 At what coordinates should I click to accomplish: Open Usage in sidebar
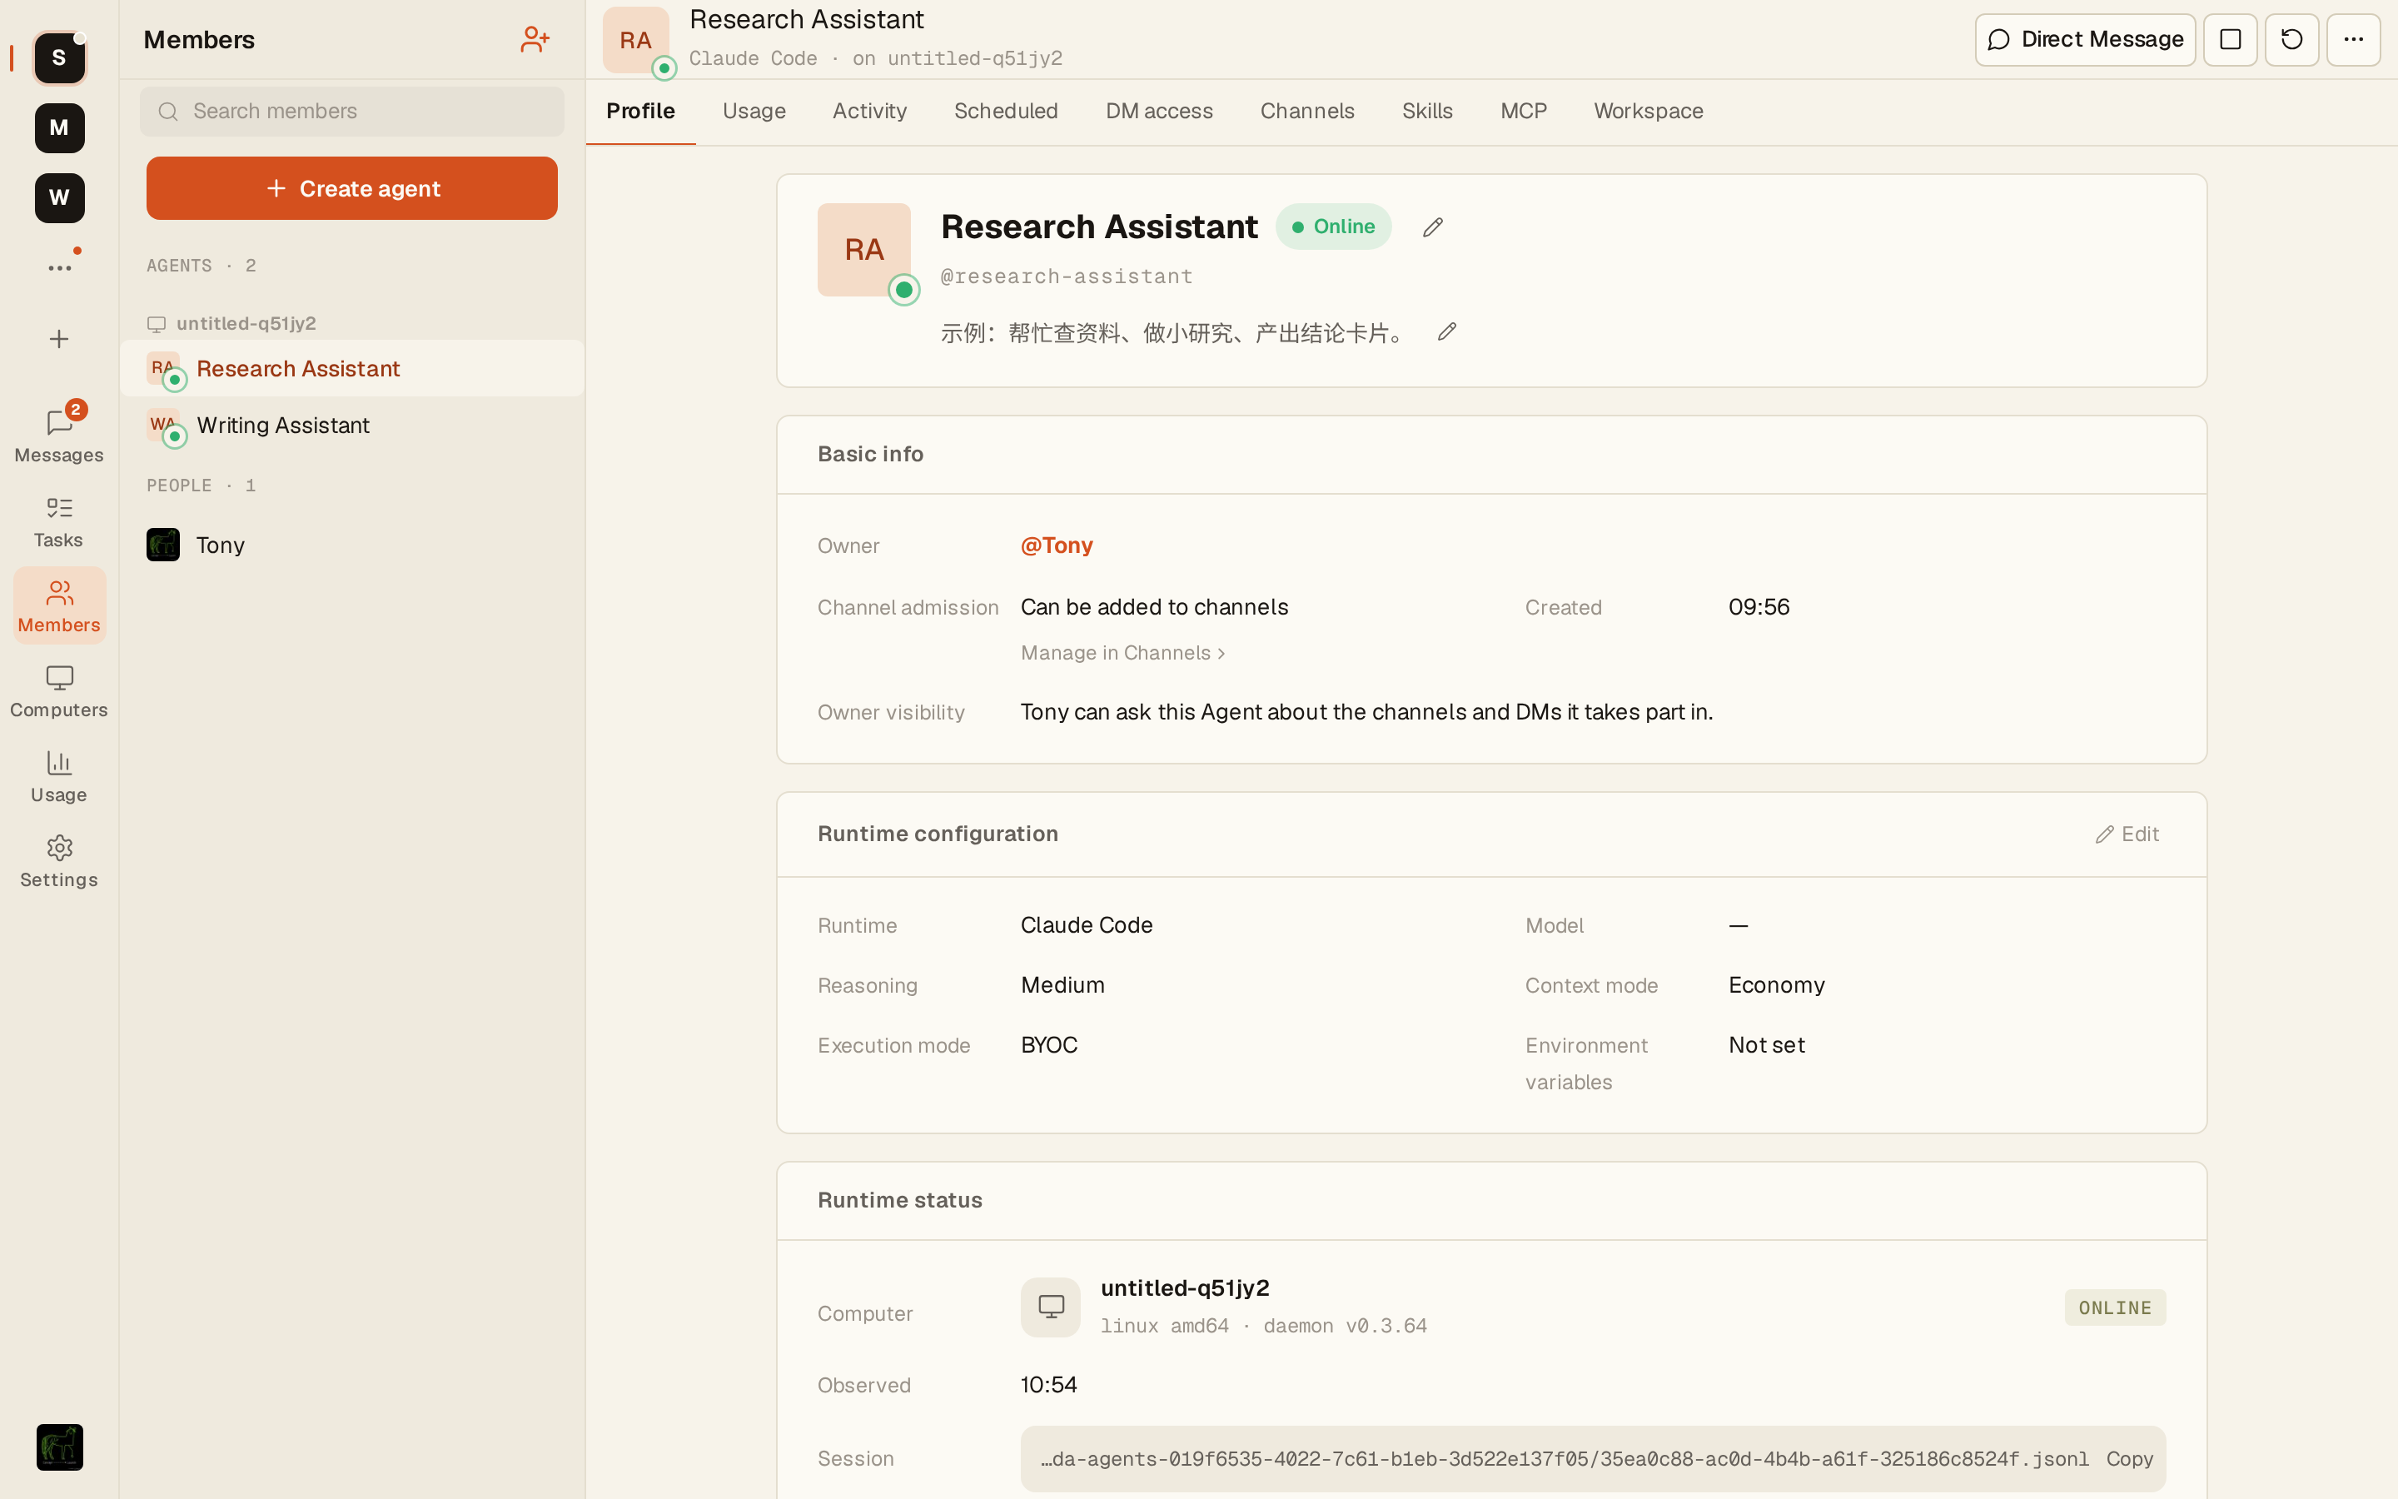coord(59,776)
